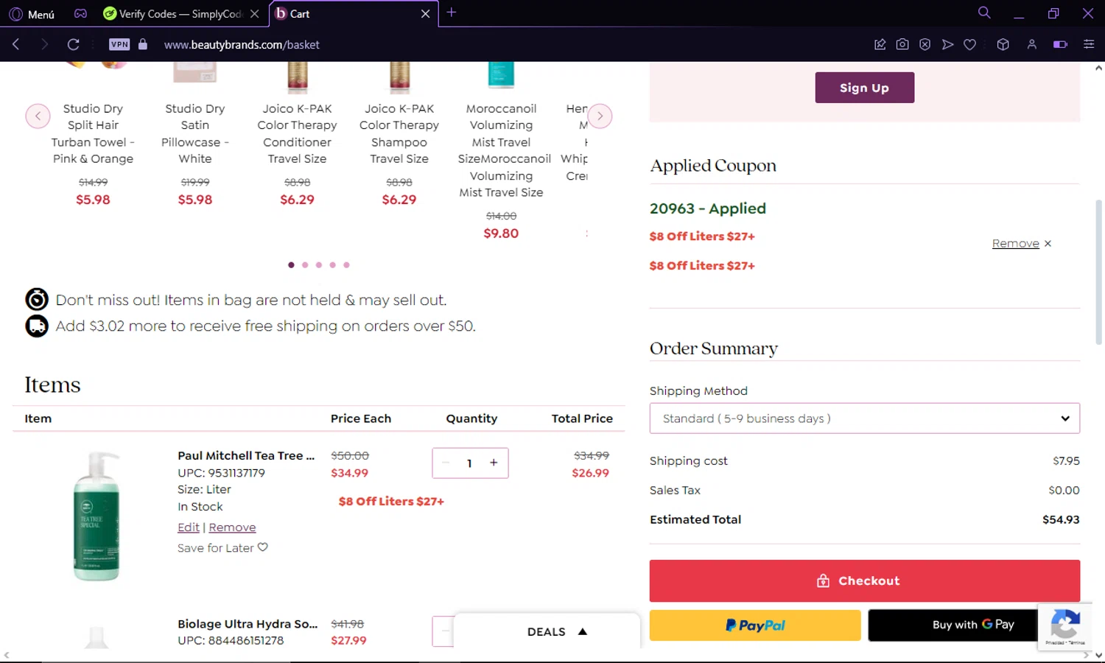Pay with PayPal button

click(x=754, y=625)
